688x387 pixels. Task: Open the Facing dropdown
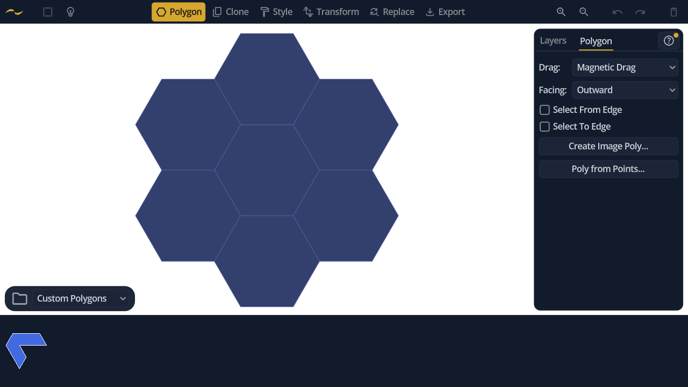click(x=625, y=90)
